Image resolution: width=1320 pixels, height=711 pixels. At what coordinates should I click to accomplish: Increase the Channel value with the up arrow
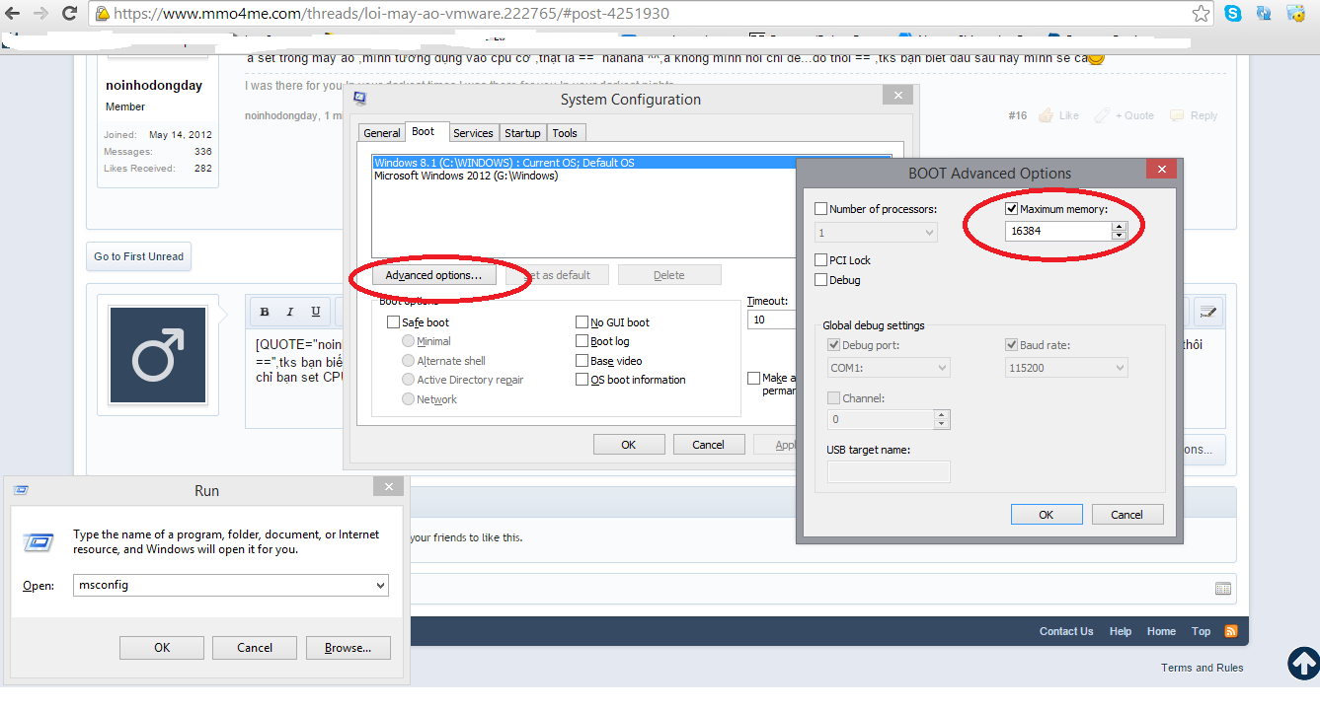[942, 415]
